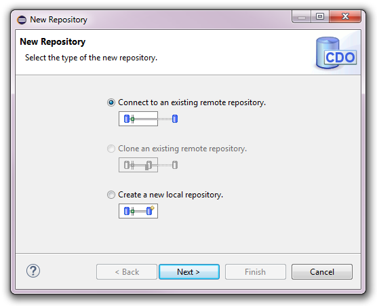The width and height of the screenshot is (377, 306).
Task: Minimize the New Repository dialog window
Action: (302, 16)
